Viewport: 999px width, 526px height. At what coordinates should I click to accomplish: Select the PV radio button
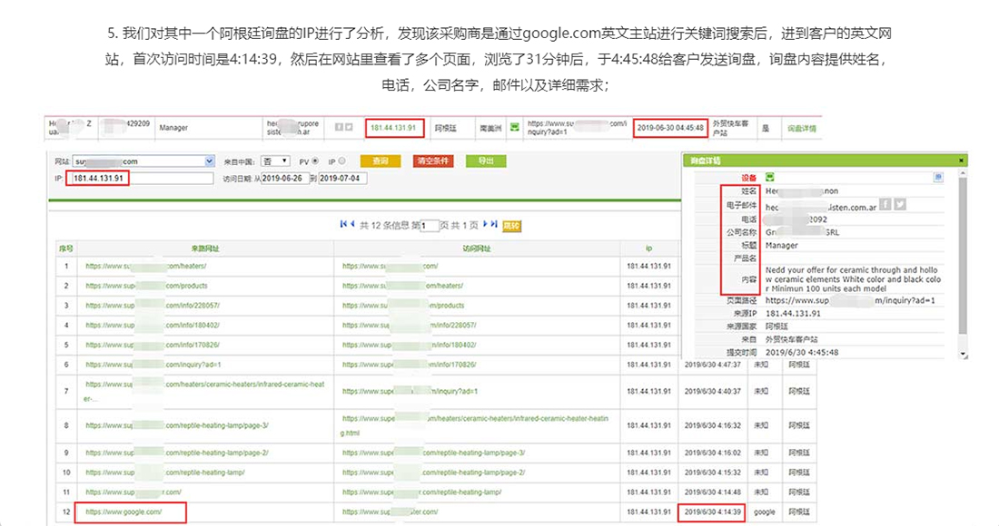[x=315, y=161]
